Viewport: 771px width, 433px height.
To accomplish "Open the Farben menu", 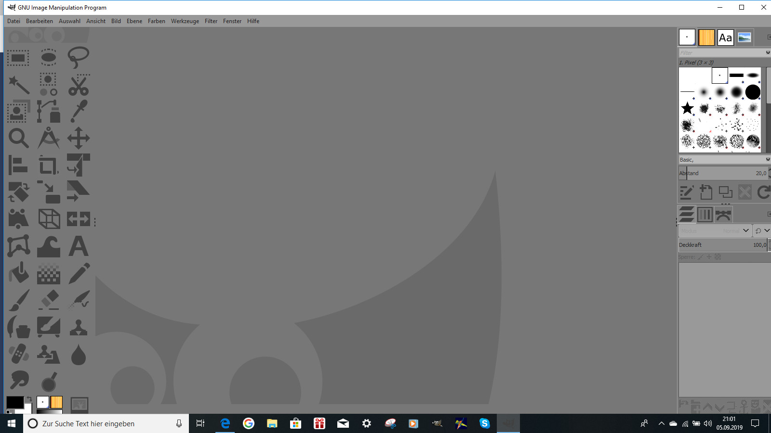I will (x=156, y=21).
